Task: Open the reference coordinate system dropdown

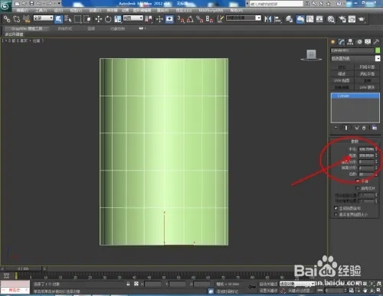Action: [x=133, y=18]
